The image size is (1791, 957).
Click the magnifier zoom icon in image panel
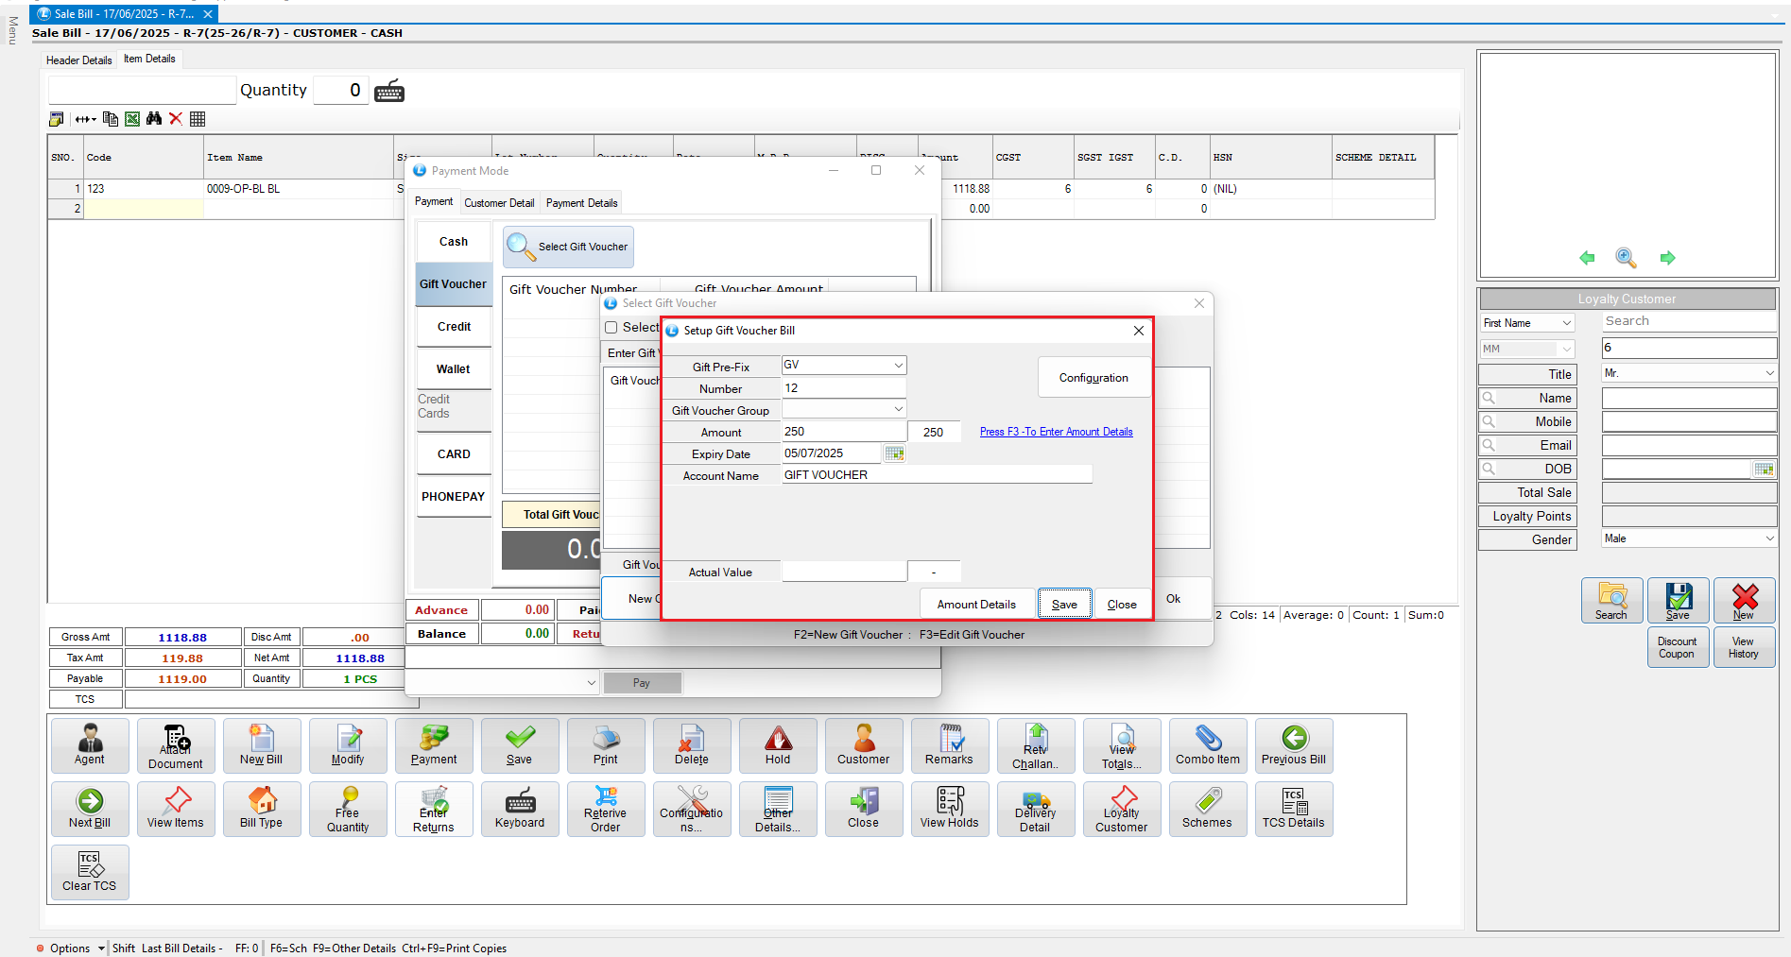1626,258
